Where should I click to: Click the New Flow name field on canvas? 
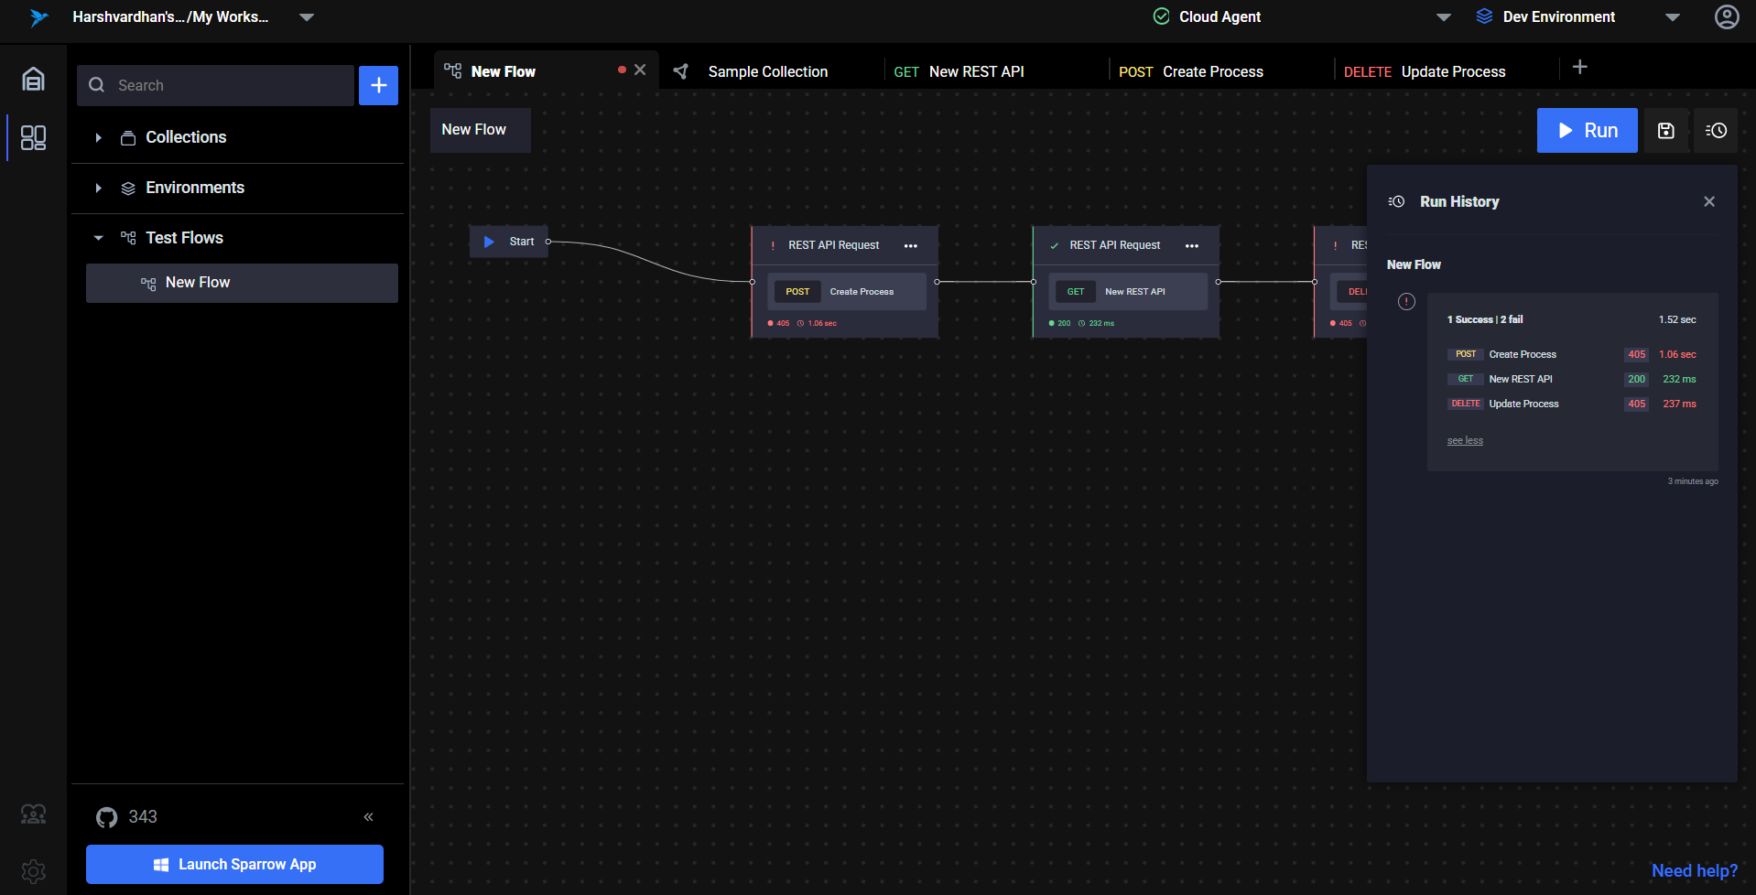coord(480,130)
